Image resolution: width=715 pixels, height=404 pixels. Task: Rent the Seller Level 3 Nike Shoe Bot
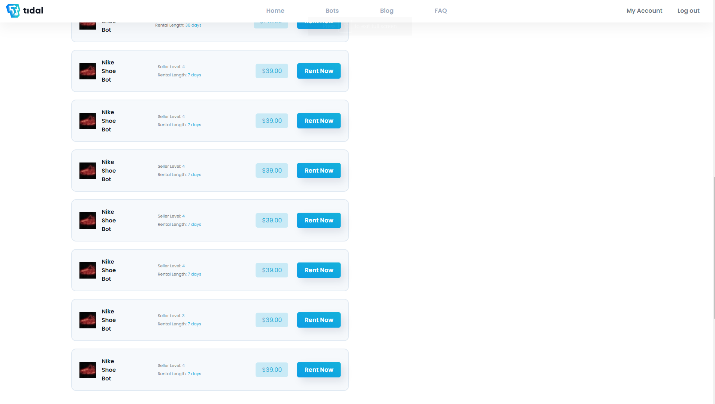(x=319, y=320)
